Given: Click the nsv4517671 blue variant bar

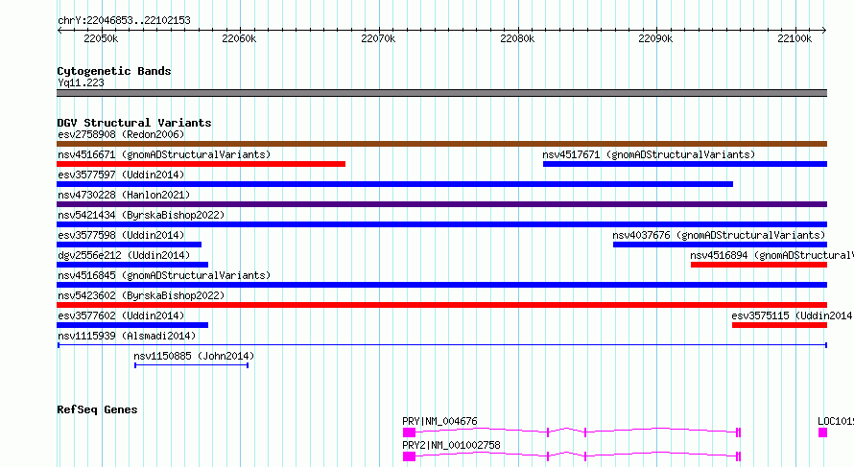Looking at the screenshot, I should pos(685,164).
